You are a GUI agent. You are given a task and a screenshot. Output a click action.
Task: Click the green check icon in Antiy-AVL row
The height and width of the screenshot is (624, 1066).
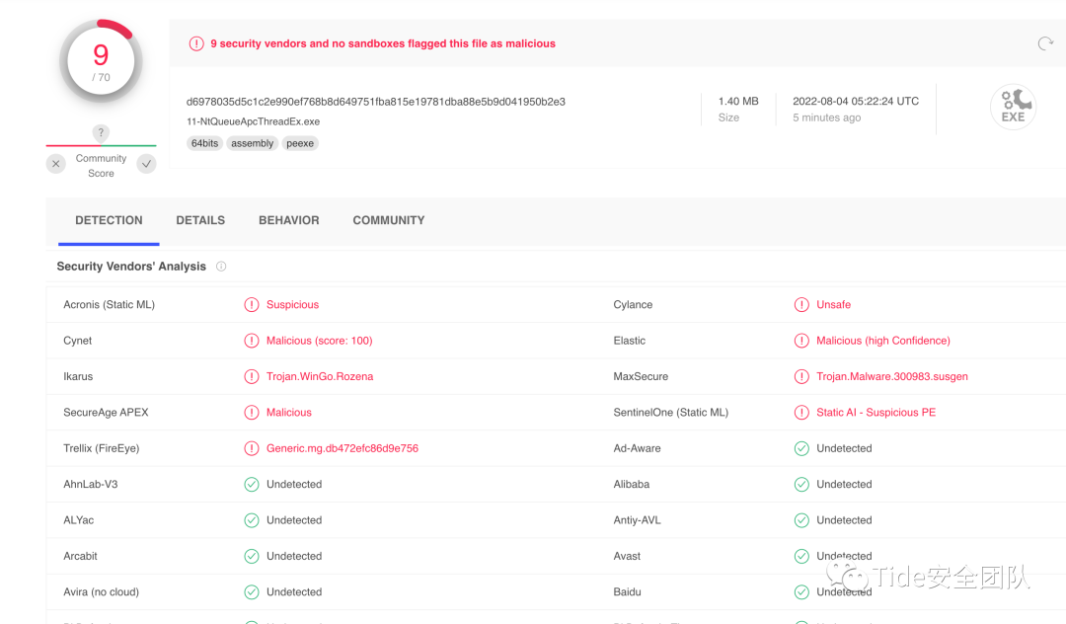click(801, 520)
